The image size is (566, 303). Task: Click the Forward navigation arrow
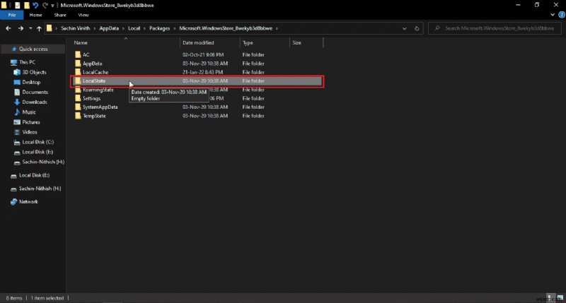click(x=21, y=28)
